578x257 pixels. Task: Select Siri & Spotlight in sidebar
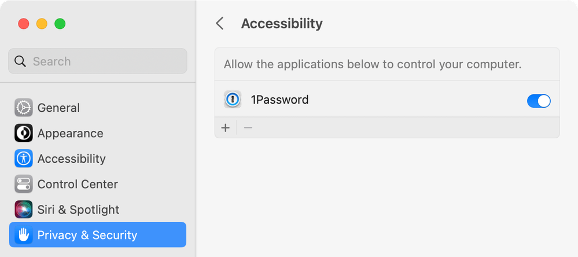click(x=78, y=210)
